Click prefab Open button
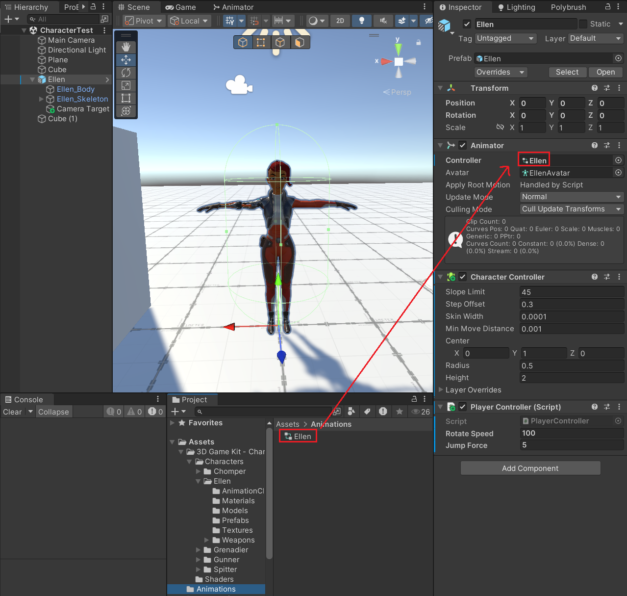The width and height of the screenshot is (627, 596). (605, 72)
